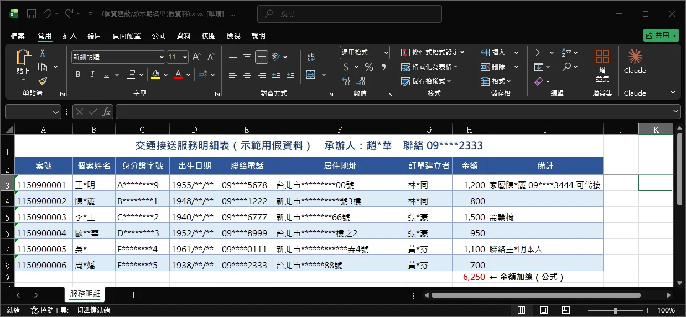Apply percent style format
This screenshot has height=317, width=686.
(368, 67)
